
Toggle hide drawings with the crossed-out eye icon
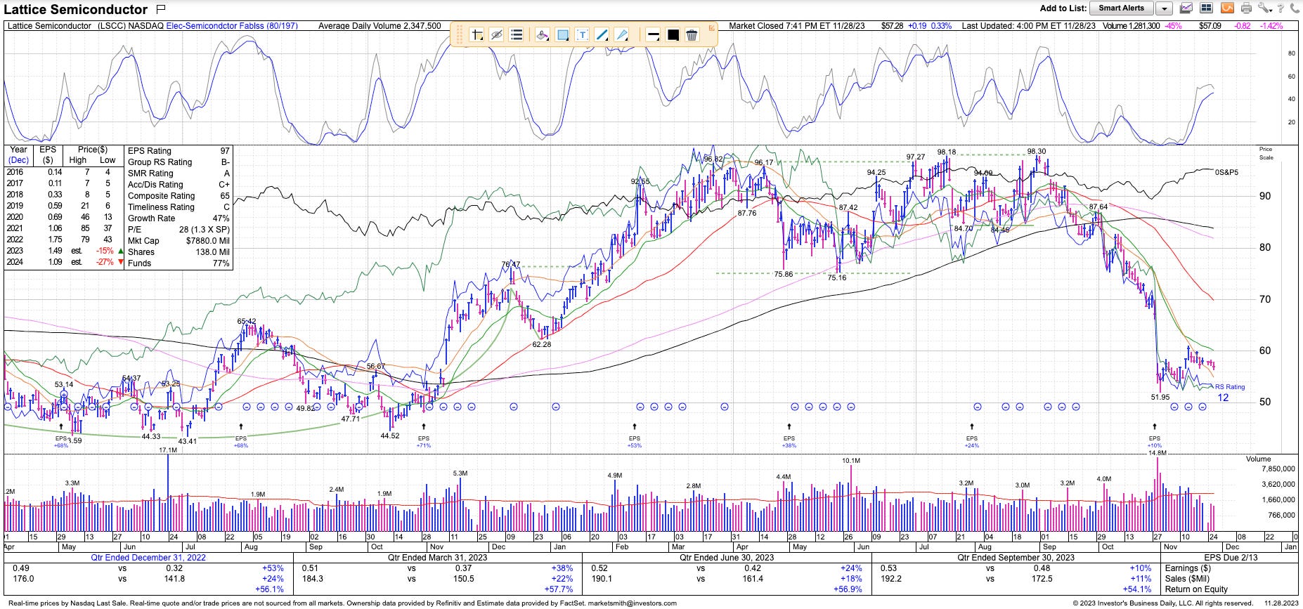[x=497, y=34]
